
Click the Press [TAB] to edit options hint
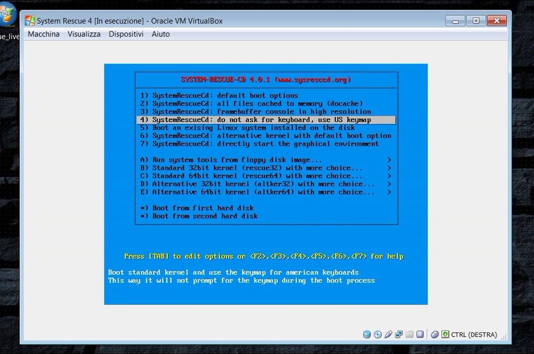click(x=264, y=257)
